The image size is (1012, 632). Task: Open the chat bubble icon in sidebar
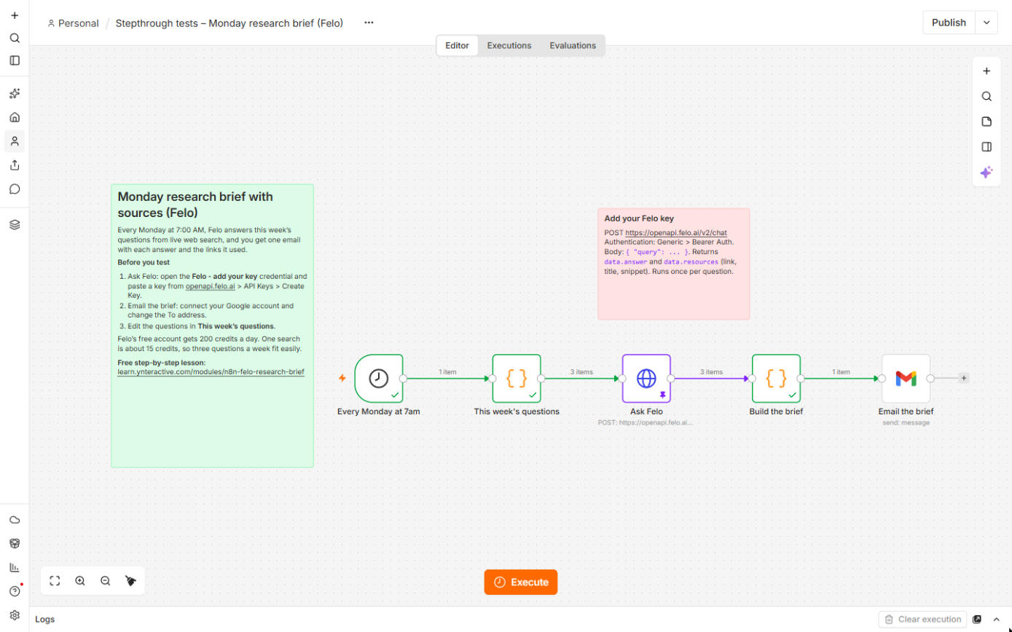[15, 189]
